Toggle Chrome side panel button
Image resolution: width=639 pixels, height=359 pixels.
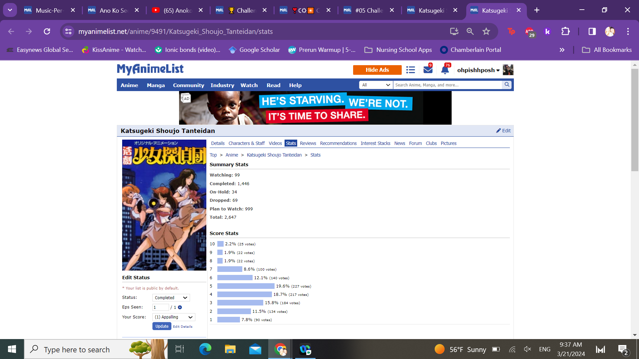coord(592,31)
